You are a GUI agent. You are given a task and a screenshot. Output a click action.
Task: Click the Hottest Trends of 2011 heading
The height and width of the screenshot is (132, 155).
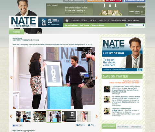click(26, 40)
